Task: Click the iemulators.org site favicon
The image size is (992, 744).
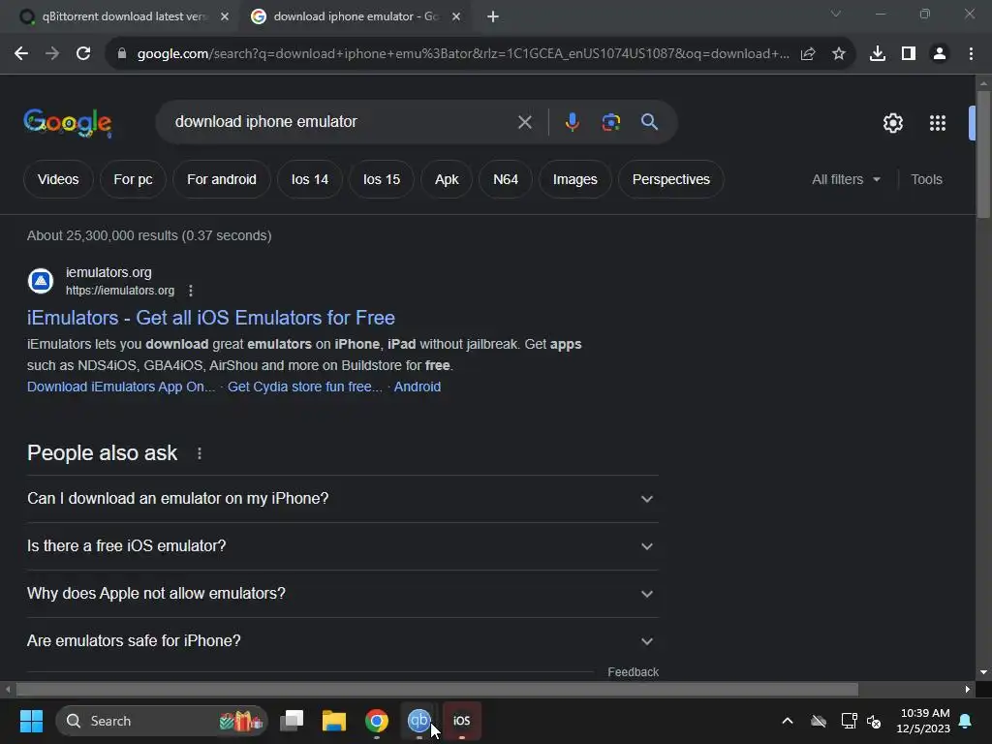Action: click(x=41, y=281)
